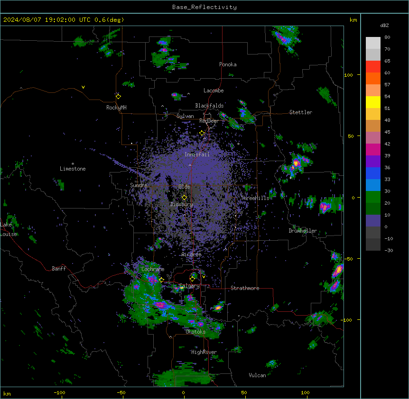Select the ThreeHills label
The height and width of the screenshot is (399, 409).
[x=255, y=198]
